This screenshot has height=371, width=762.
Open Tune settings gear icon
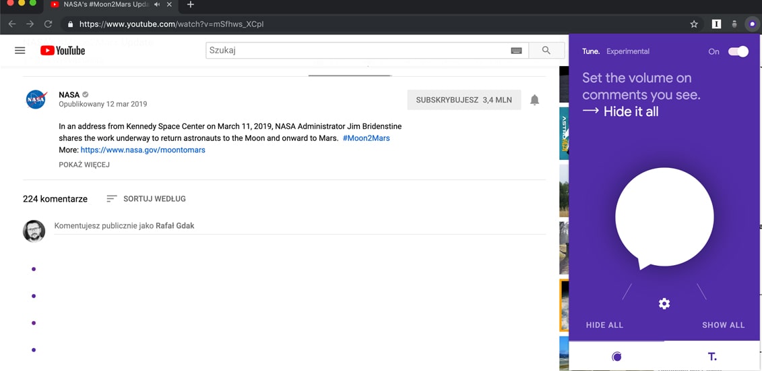click(x=664, y=304)
